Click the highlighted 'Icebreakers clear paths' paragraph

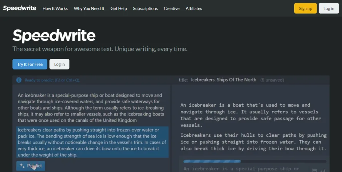93,142
